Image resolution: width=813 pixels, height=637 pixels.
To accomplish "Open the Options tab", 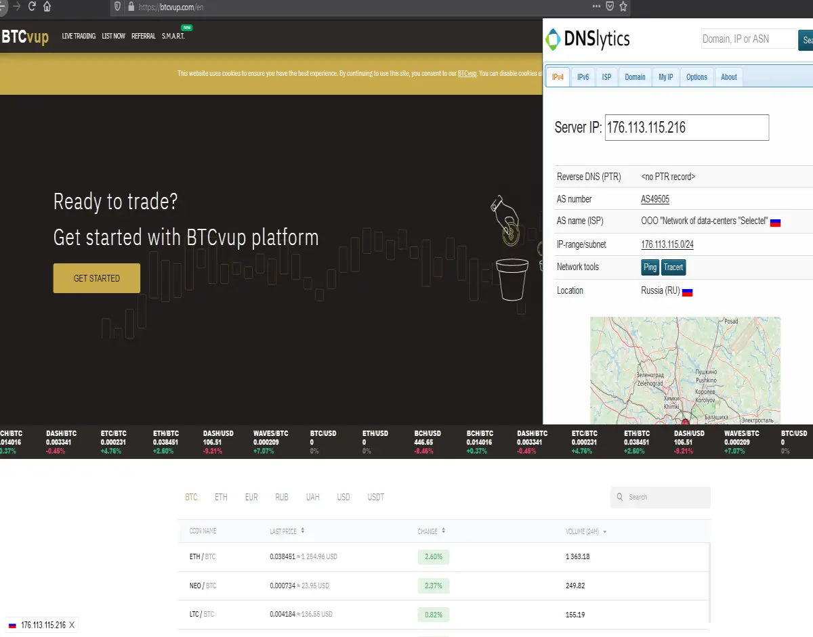I will [696, 77].
